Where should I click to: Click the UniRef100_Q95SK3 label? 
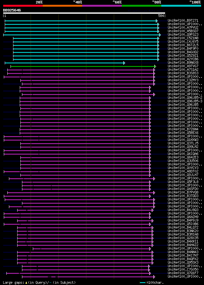(183, 262)
